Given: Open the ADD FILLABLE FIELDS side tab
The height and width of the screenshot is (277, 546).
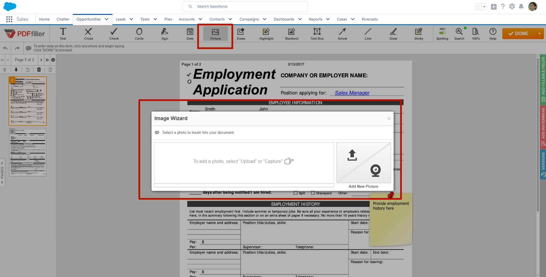Looking at the screenshot, I should tap(543, 80).
